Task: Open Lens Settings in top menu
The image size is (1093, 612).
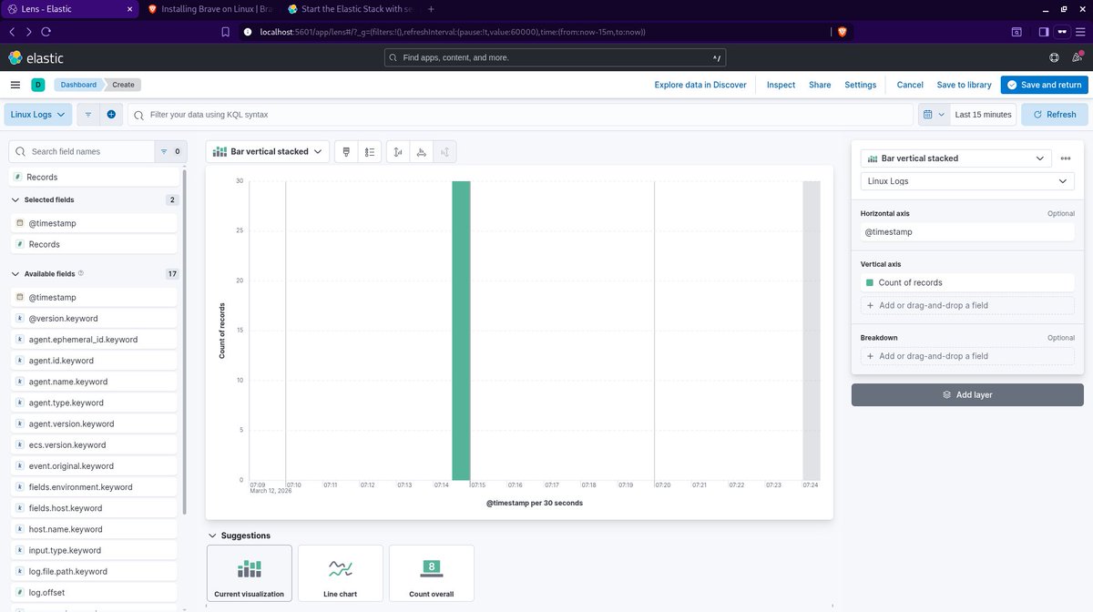Action: click(860, 85)
